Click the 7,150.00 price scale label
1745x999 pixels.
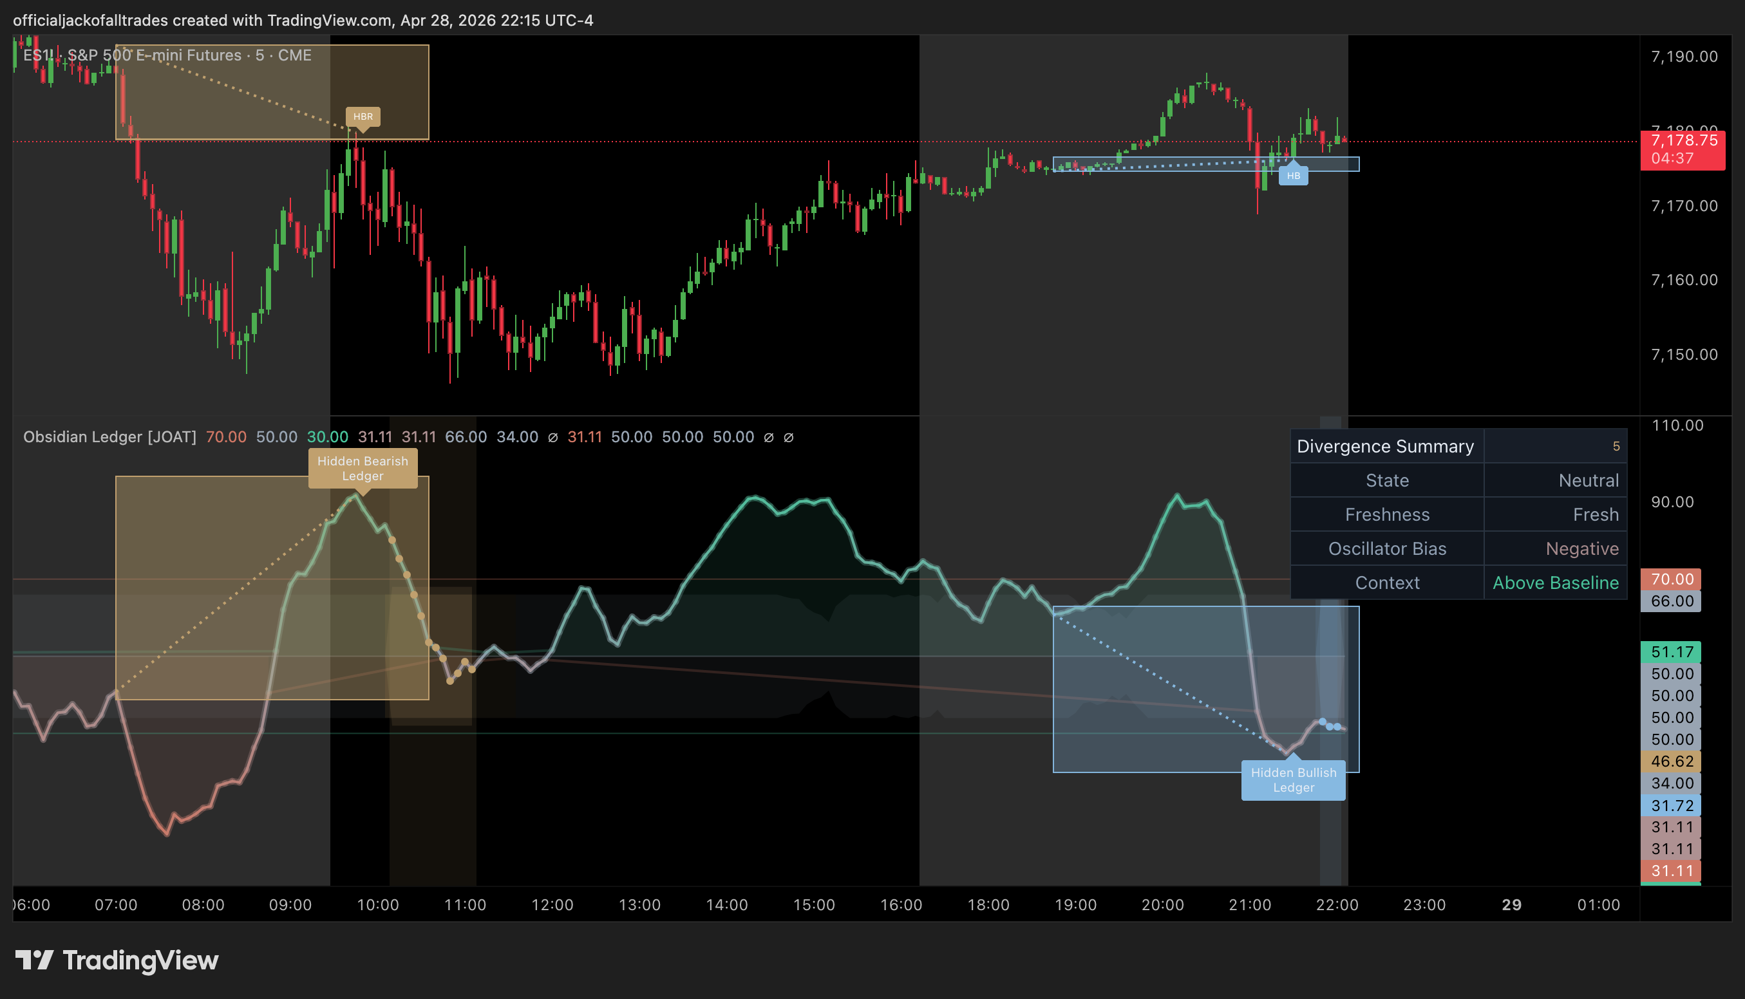point(1684,355)
